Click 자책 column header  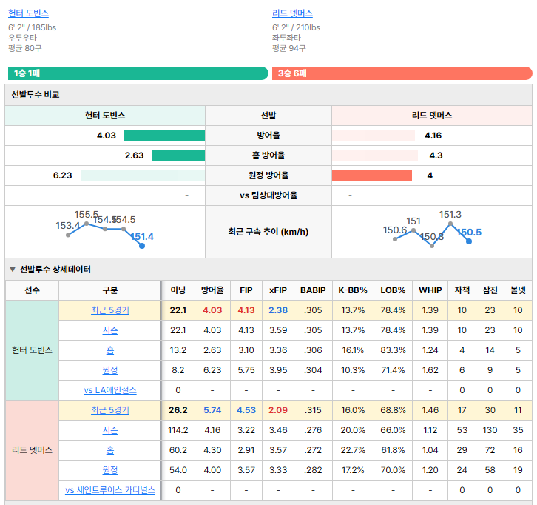coord(462,290)
